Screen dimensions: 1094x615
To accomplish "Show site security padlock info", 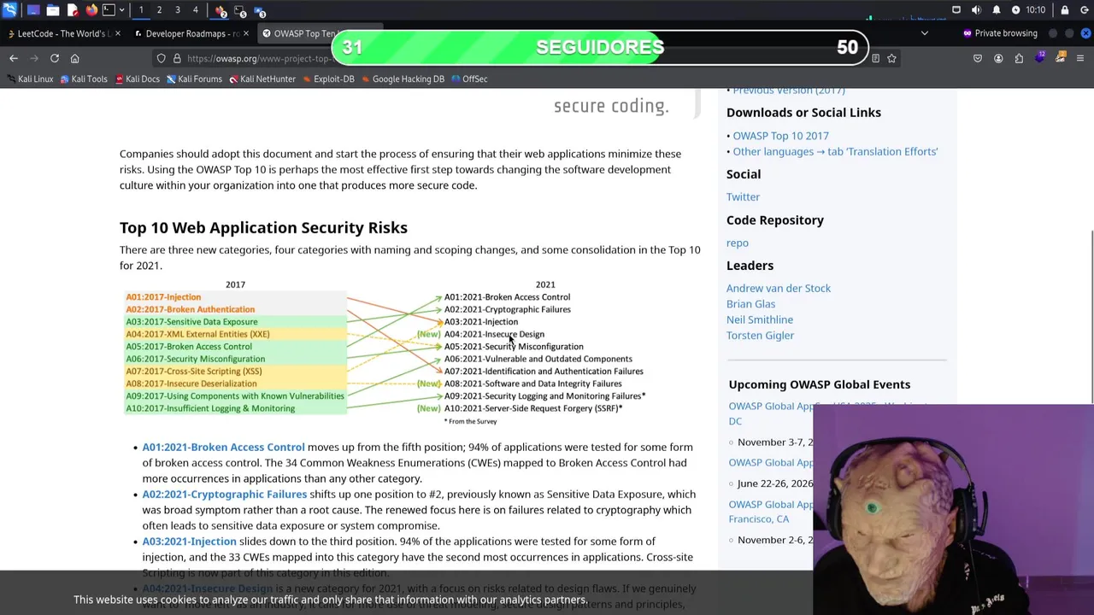I will point(177,58).
